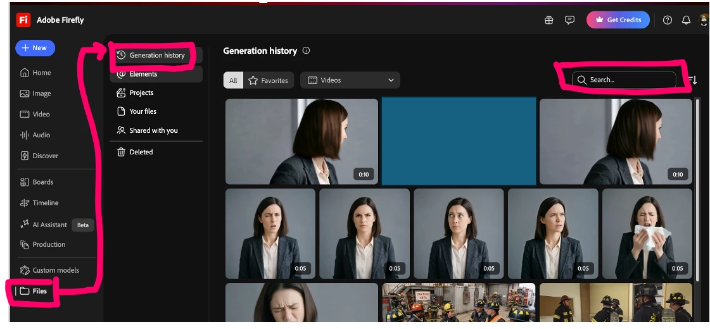Select Projects in files panel
Viewport: 710px width, 329px height.
point(136,93)
